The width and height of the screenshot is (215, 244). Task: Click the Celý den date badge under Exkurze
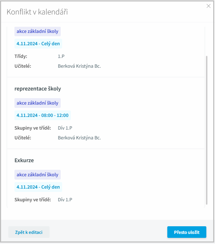click(x=38, y=187)
